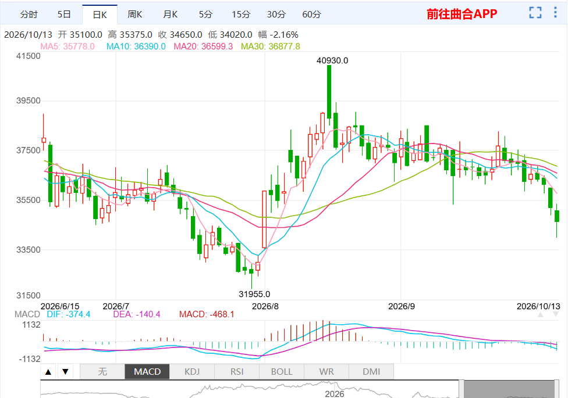
Task: Click the 40930.0 high price label
Action: tap(332, 60)
